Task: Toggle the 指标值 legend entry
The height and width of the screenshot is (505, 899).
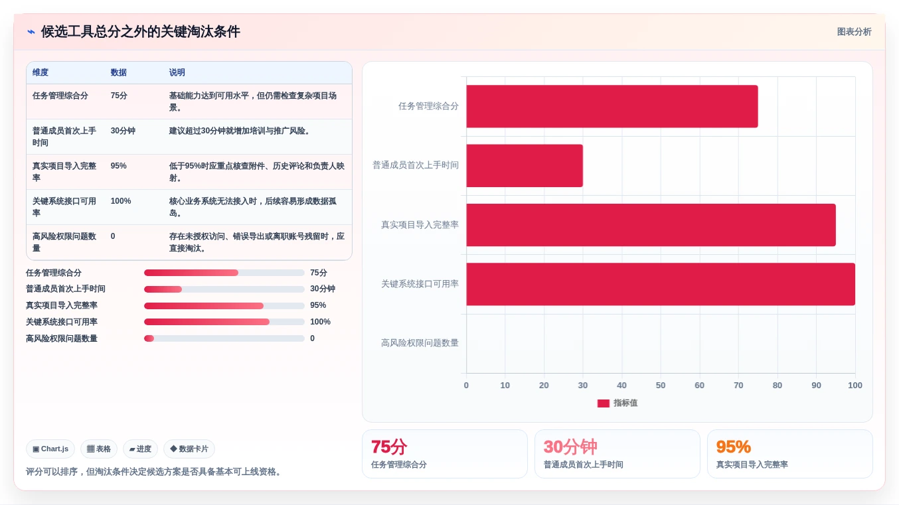Action: (x=617, y=403)
